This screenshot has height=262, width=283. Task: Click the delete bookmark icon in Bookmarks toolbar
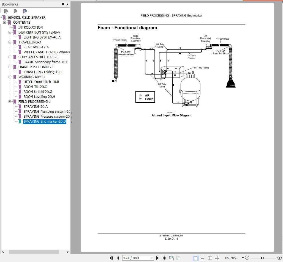point(6,11)
